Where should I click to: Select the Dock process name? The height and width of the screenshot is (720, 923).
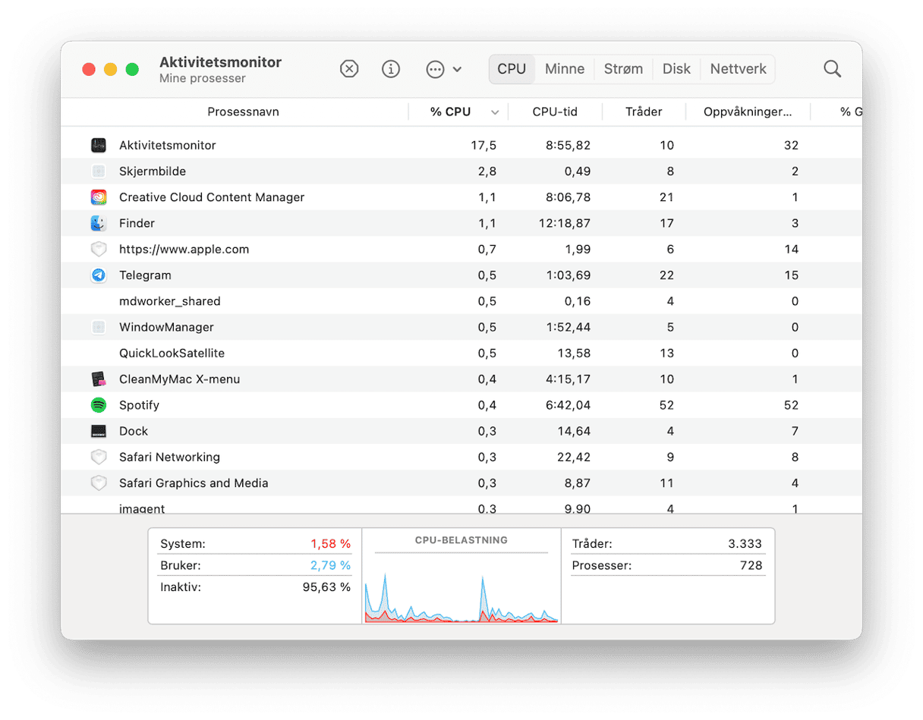click(x=134, y=431)
